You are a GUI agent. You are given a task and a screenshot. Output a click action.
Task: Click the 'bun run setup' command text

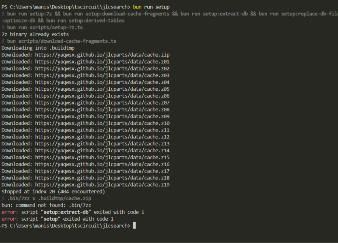click(151, 7)
